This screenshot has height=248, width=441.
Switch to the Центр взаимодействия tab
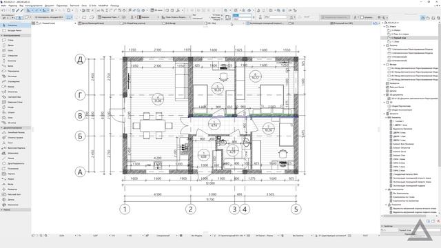coord(99,23)
